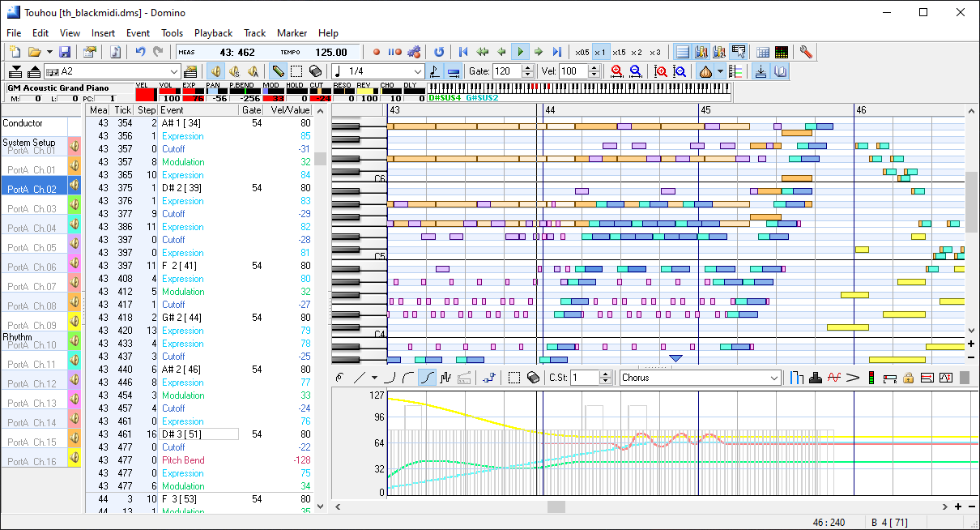
Task: Click the Redo arrow icon
Action: (158, 52)
